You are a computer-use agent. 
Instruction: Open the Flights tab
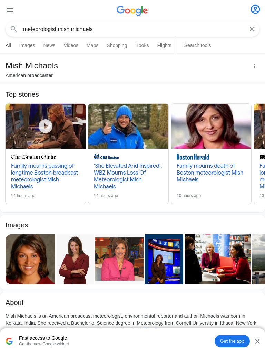[x=164, y=45]
